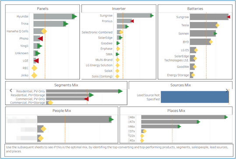
Task: Select the red triangle marker for Phono panels
Action: coord(40,38)
